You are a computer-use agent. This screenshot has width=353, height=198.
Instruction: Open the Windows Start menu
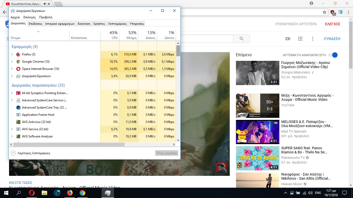click(6, 193)
